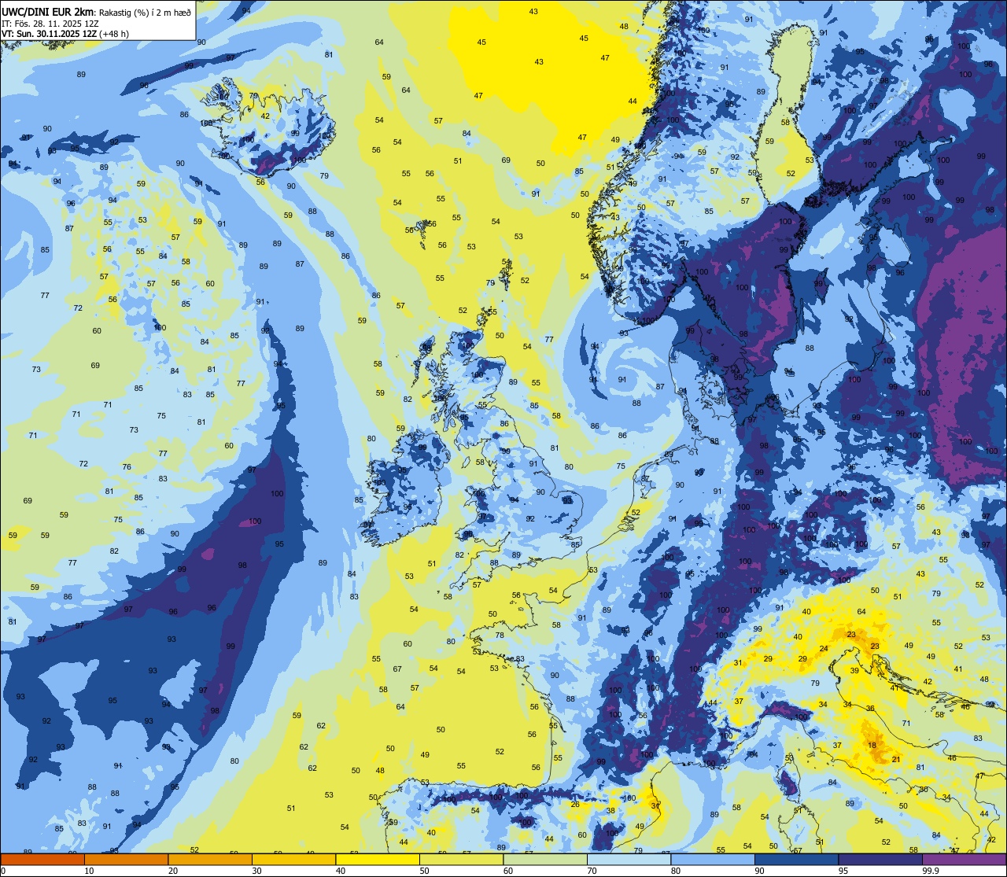The width and height of the screenshot is (1007, 877).
Task: Click the 30–40 golden legend swatch
Action: [293, 859]
